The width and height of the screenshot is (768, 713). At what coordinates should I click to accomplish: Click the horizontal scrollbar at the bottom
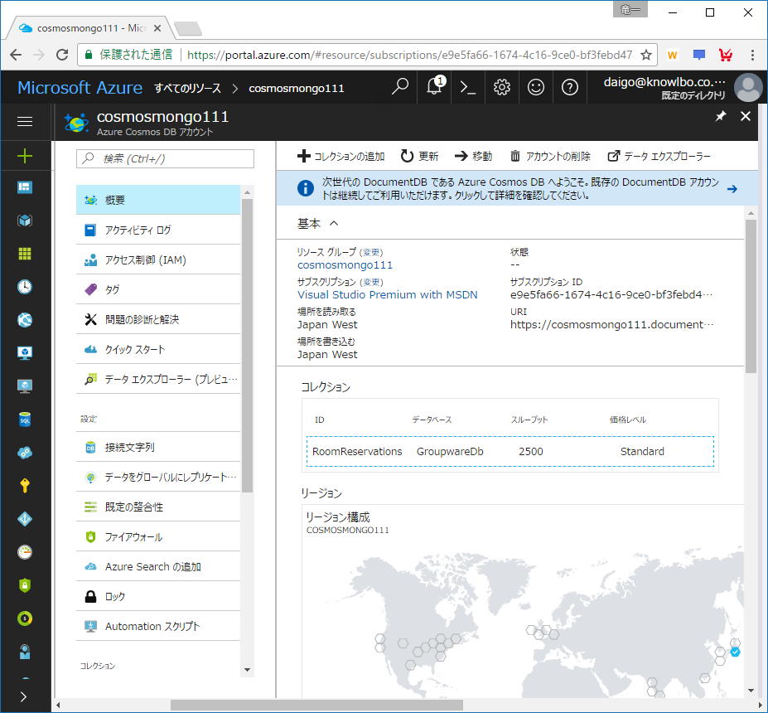click(316, 706)
